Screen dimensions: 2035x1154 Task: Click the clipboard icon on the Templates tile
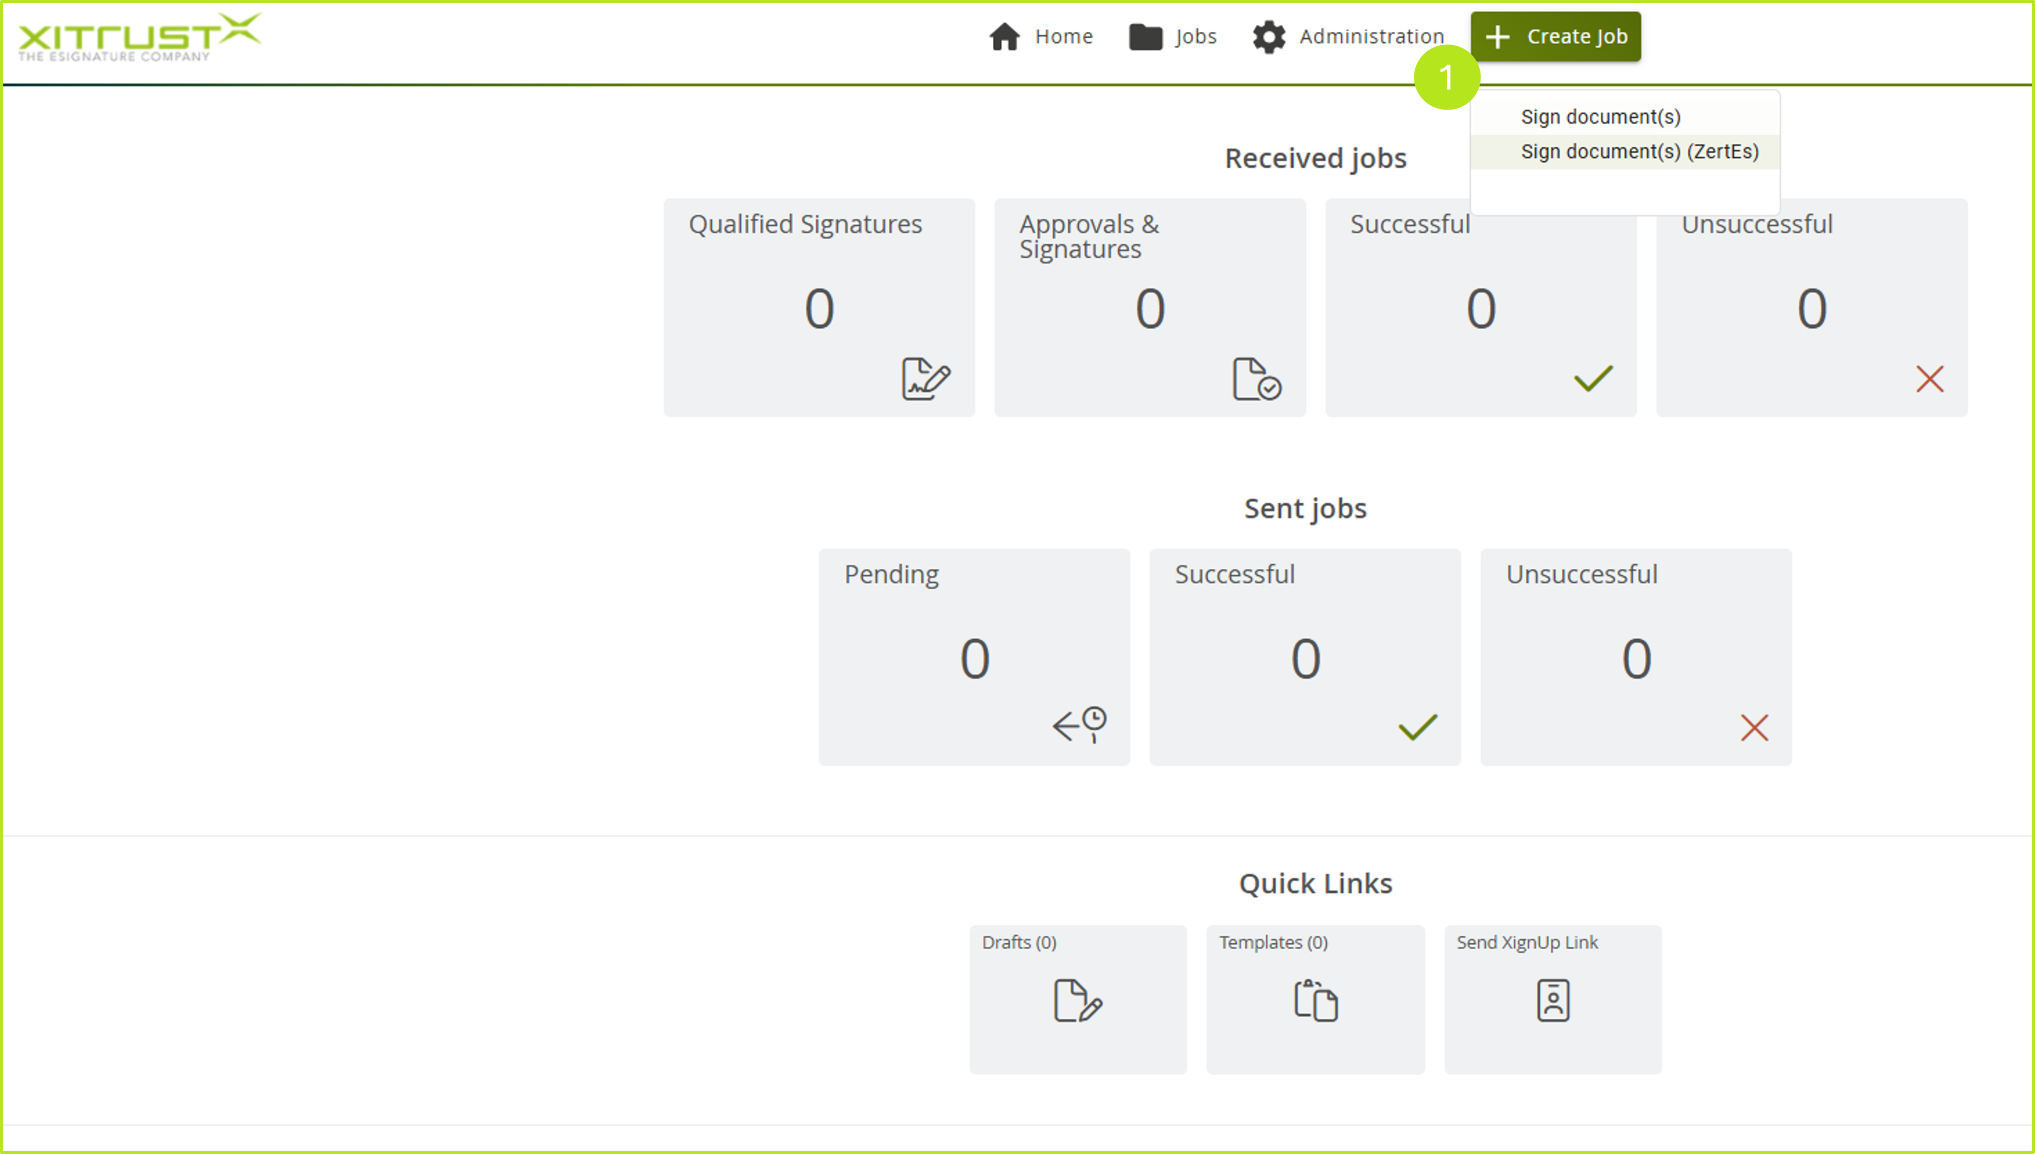coord(1315,1000)
